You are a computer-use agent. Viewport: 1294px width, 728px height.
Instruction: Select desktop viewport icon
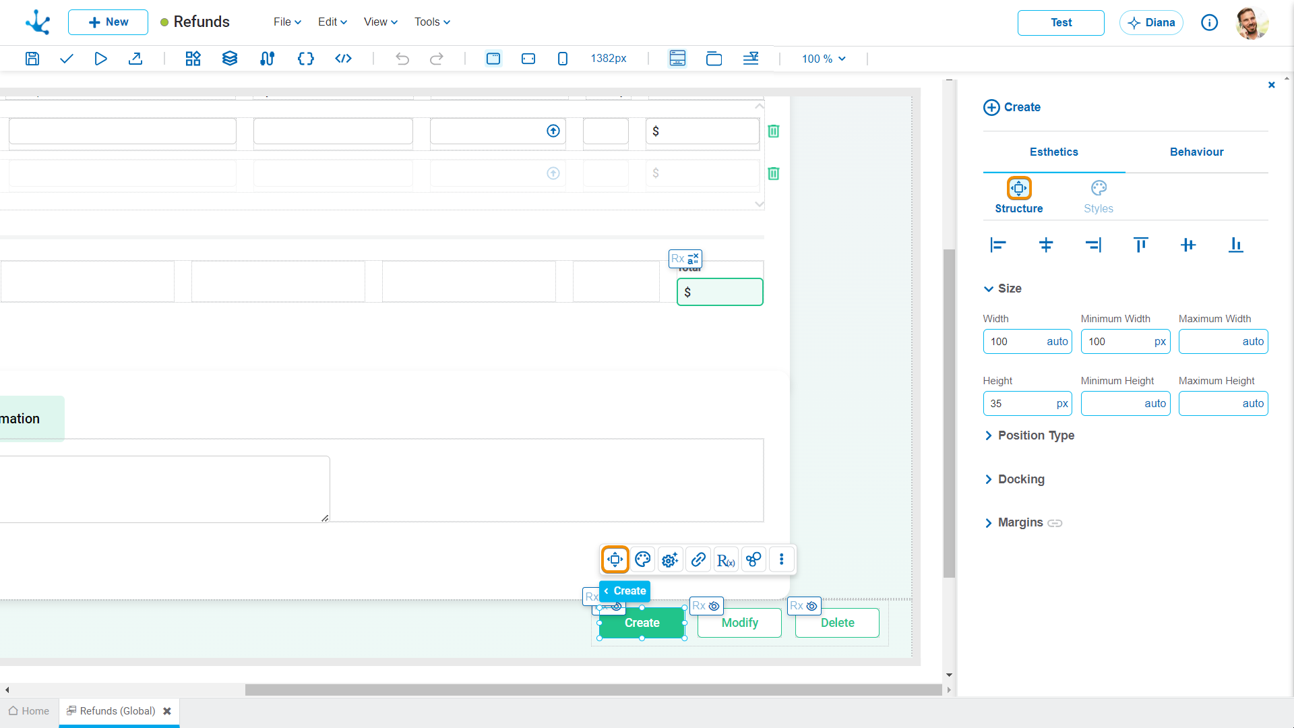(493, 59)
